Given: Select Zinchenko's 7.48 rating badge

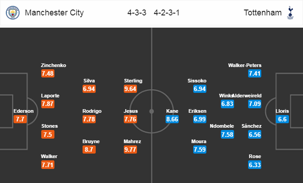Looking at the screenshot, I should [x=48, y=73].
